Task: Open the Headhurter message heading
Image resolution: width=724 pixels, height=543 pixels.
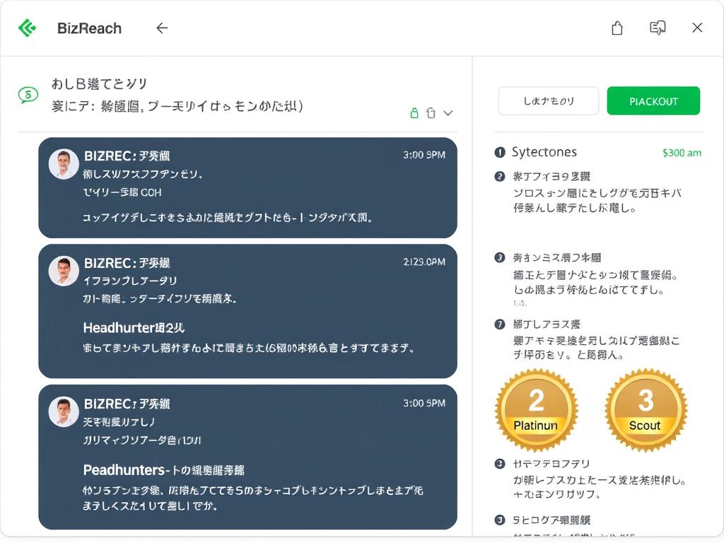Action: pos(134,328)
